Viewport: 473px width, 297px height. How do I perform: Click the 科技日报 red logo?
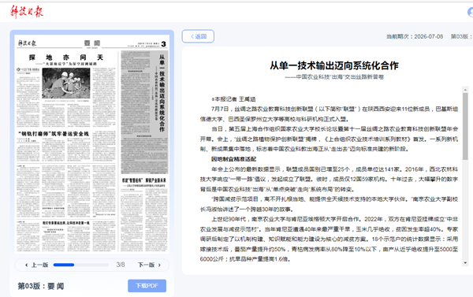pos(27,12)
